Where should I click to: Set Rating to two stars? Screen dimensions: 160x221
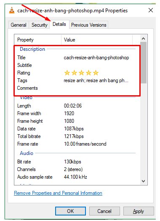tap(74, 73)
